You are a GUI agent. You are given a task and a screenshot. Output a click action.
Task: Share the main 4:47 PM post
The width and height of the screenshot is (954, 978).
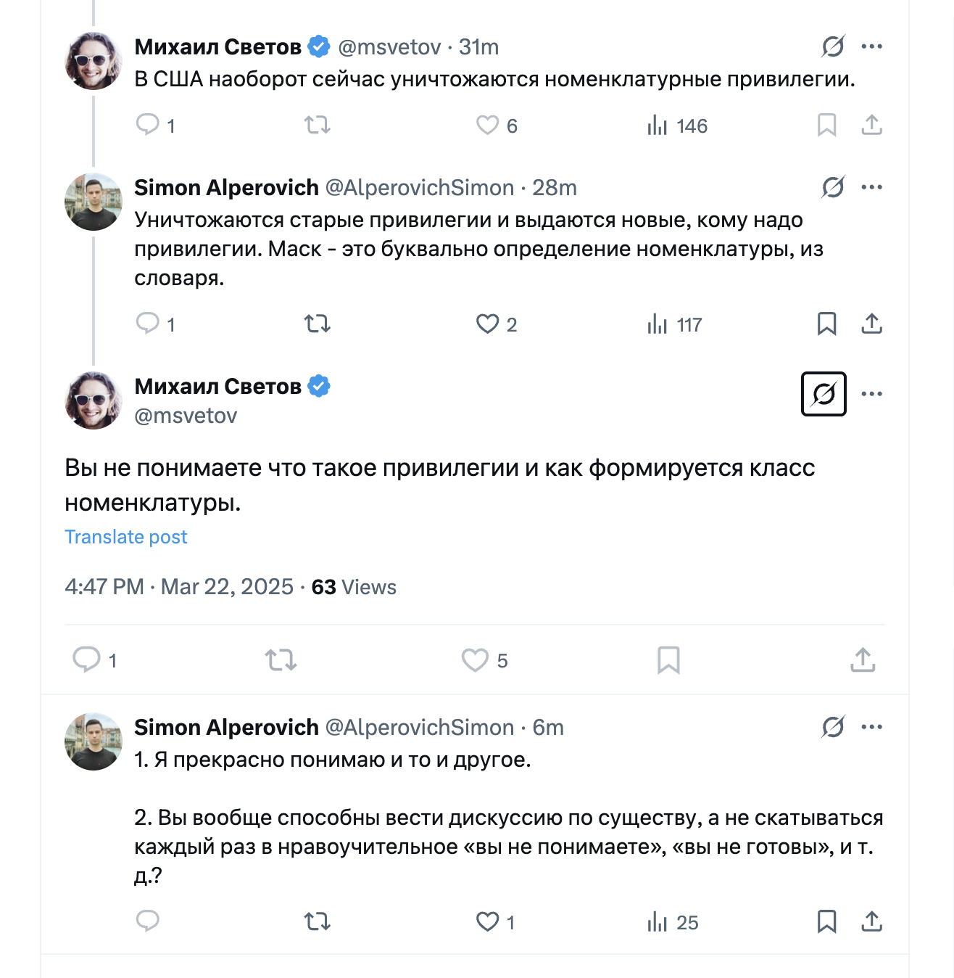point(863,659)
